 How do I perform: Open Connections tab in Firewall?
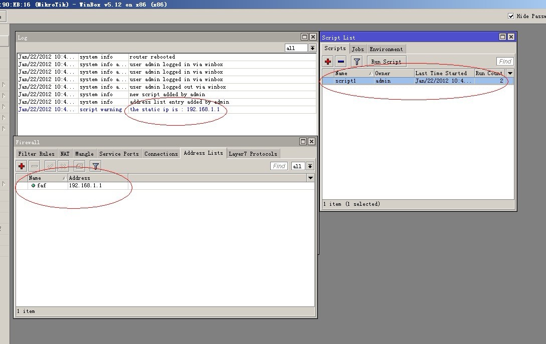tap(161, 154)
